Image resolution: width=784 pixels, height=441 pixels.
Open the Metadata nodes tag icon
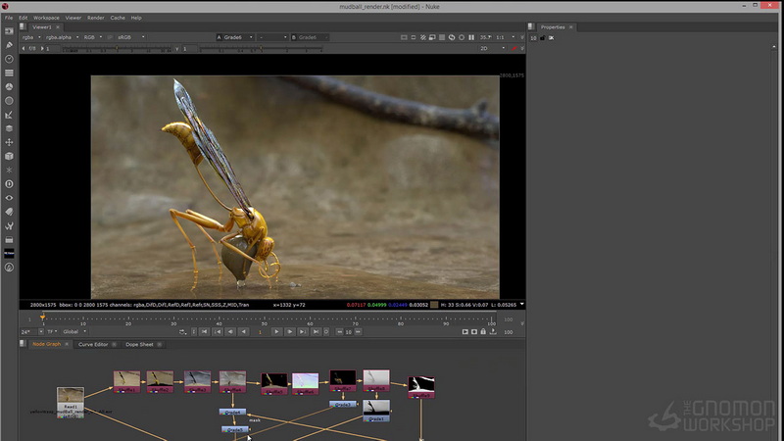pyautogui.click(x=9, y=212)
